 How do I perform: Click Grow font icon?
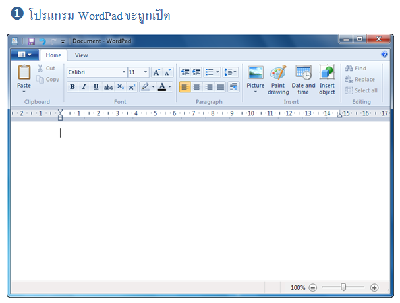[x=156, y=72]
